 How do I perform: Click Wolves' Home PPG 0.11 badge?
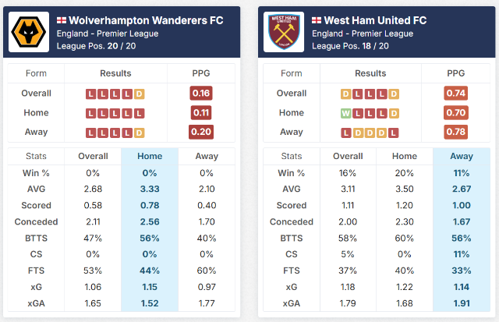tap(200, 113)
